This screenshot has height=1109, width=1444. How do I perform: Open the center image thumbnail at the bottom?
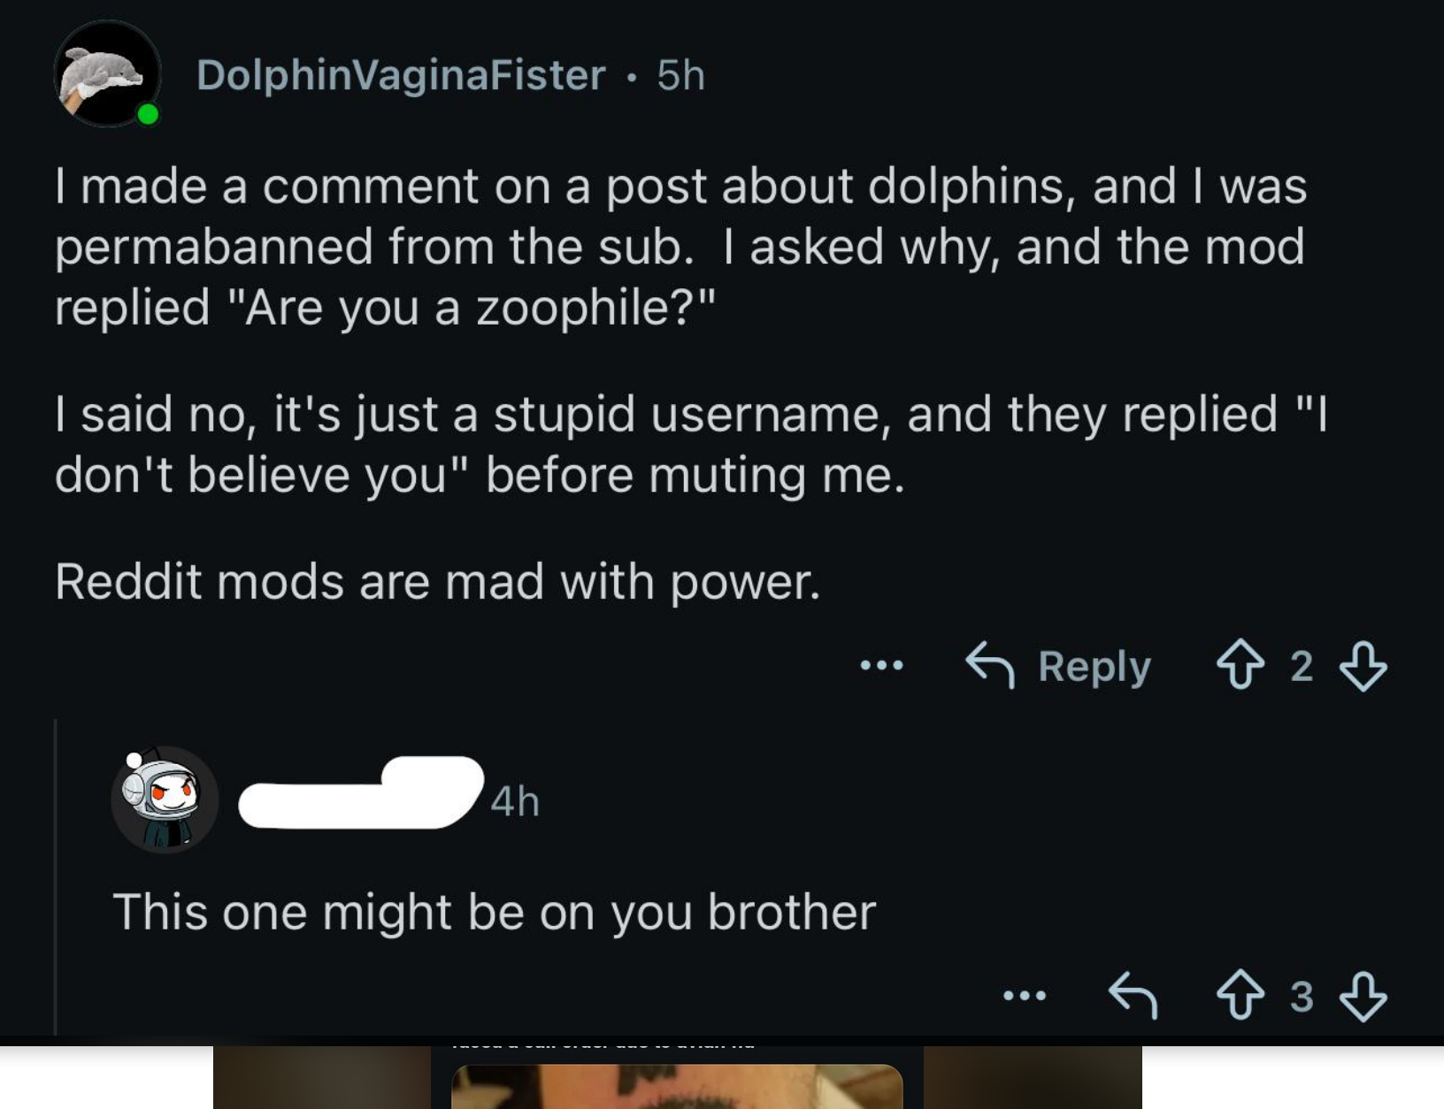[x=677, y=1087]
